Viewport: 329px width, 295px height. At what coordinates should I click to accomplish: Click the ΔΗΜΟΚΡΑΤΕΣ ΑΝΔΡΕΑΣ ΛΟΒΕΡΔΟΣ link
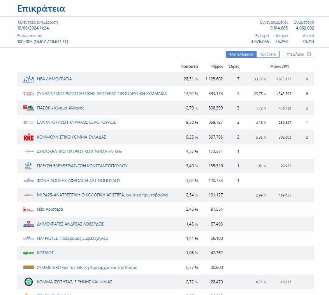[70, 224]
